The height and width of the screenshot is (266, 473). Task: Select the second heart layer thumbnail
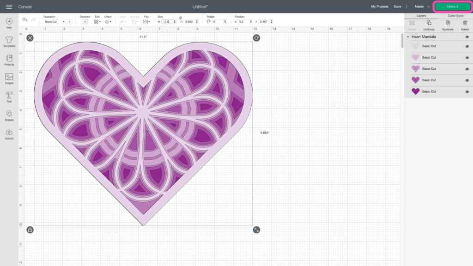(415, 57)
